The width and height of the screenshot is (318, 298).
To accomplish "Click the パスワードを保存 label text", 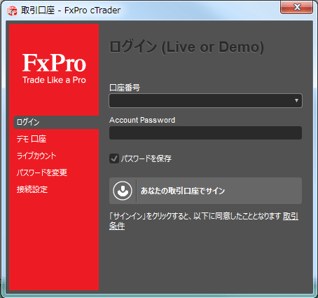I will pos(146,158).
